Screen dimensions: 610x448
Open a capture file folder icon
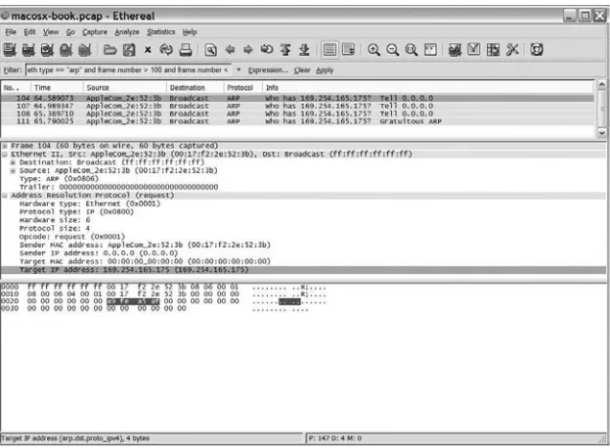click(x=110, y=50)
